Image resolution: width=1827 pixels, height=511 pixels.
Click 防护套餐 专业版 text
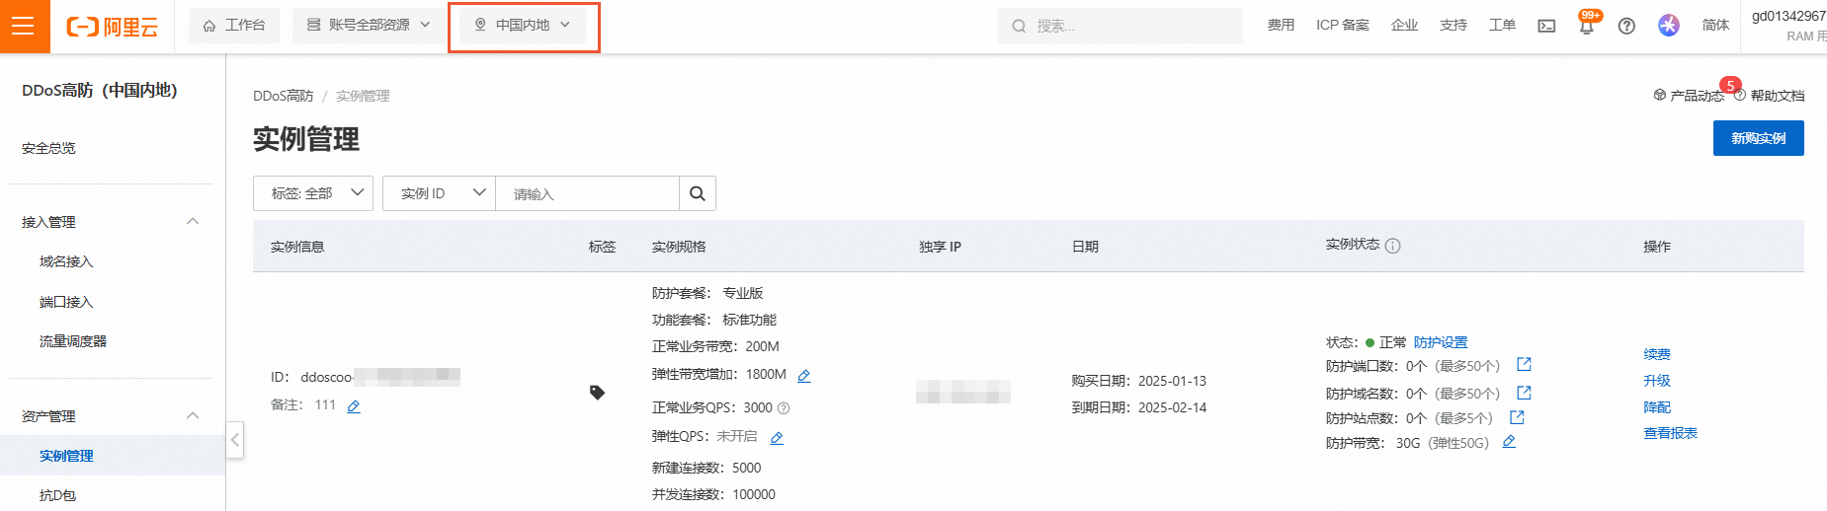[707, 293]
